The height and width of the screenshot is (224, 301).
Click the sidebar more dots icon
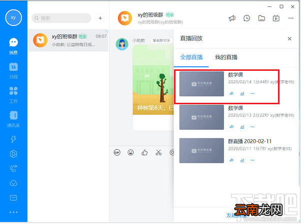[x=13, y=213]
